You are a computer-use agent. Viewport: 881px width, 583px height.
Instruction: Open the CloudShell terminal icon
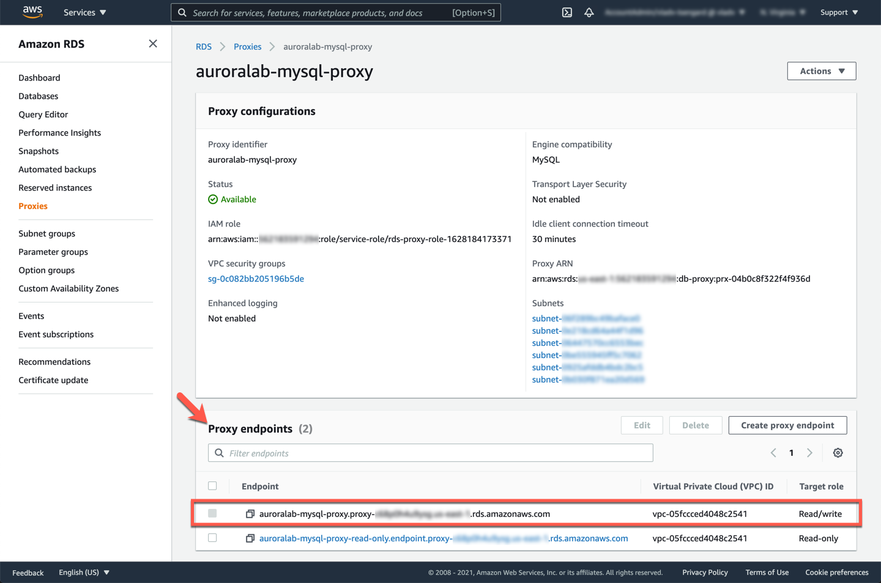point(567,12)
